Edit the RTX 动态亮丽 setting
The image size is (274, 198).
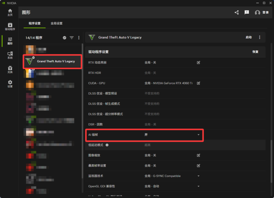click(198, 63)
